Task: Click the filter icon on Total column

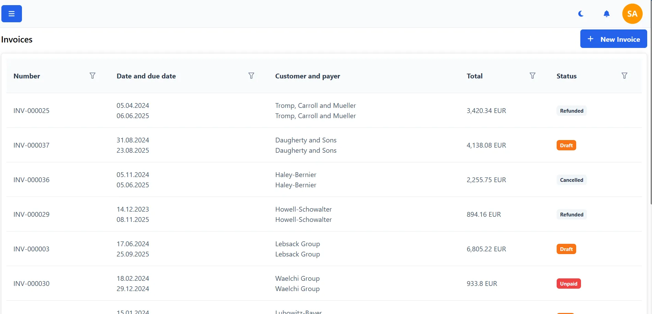Action: 533,76
